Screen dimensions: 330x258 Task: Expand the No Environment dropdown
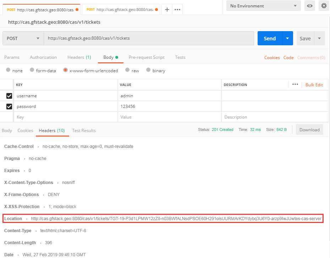[263, 6]
